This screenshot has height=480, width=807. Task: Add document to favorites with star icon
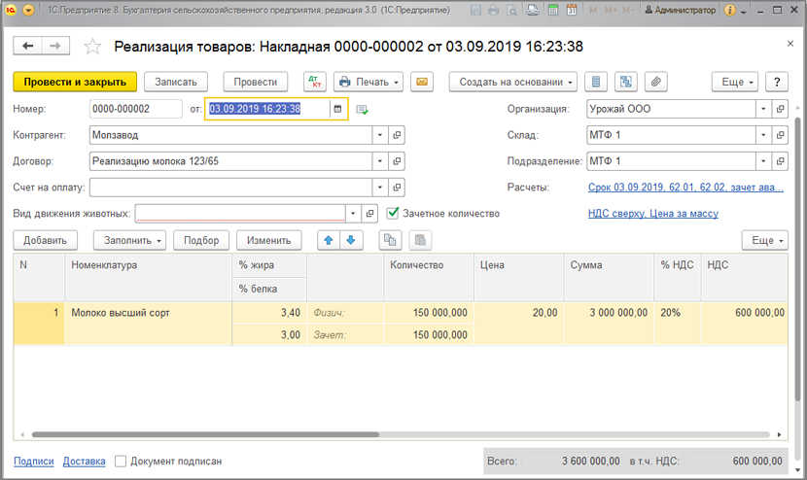click(92, 47)
